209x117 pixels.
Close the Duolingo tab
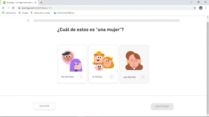click(x=36, y=2)
